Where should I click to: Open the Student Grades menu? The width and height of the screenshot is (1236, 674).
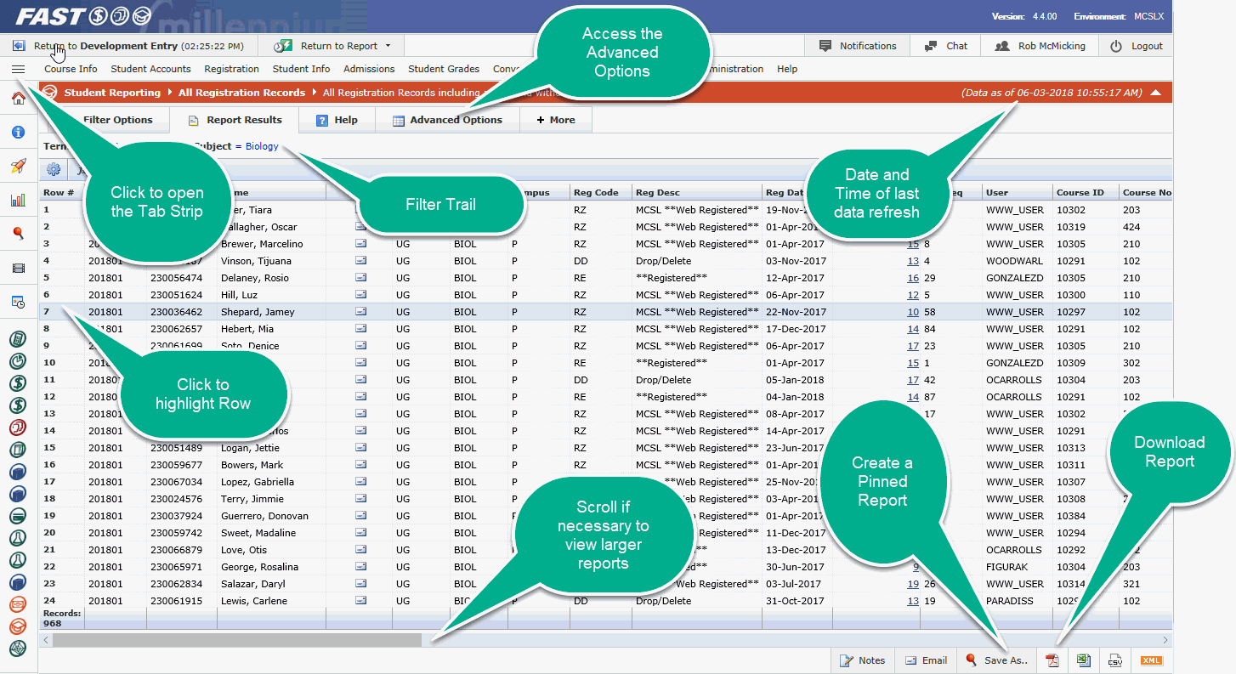[444, 69]
